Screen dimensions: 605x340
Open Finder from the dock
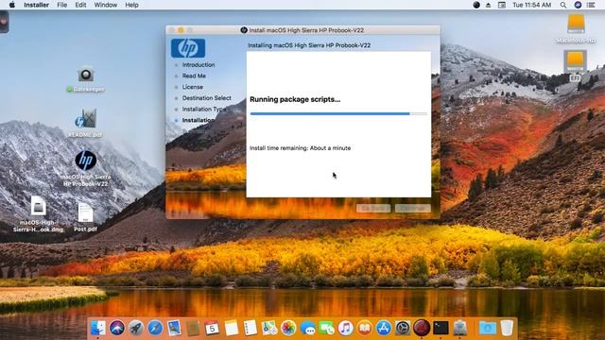98,328
